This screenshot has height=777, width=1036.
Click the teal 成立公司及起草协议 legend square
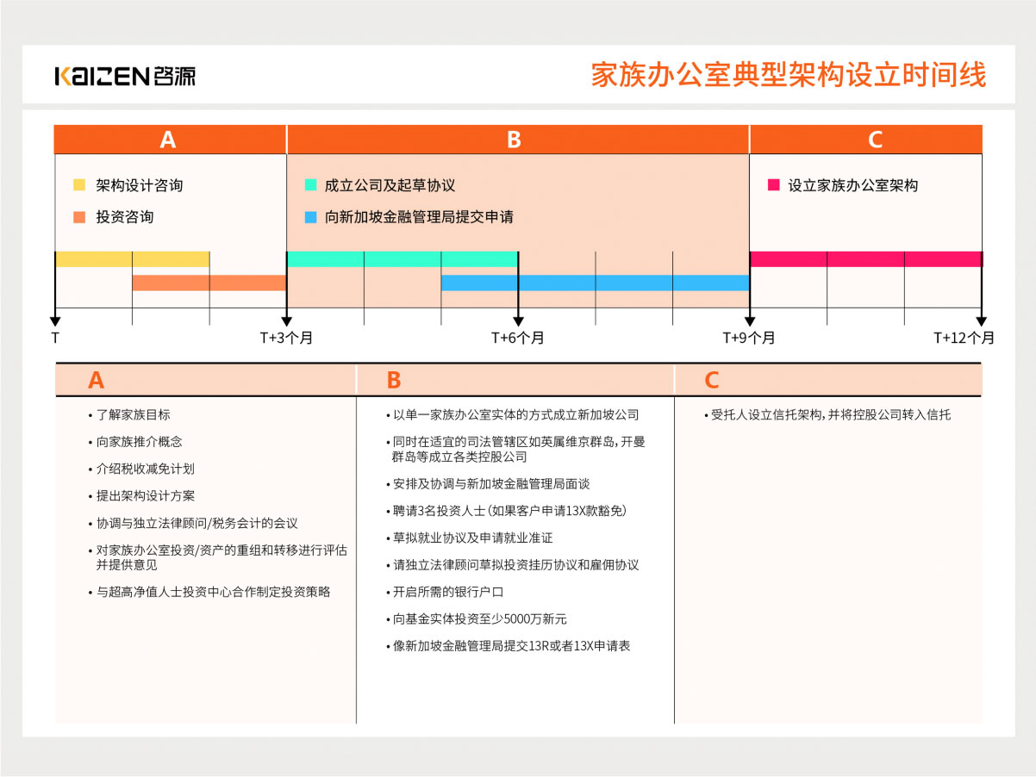(x=310, y=185)
